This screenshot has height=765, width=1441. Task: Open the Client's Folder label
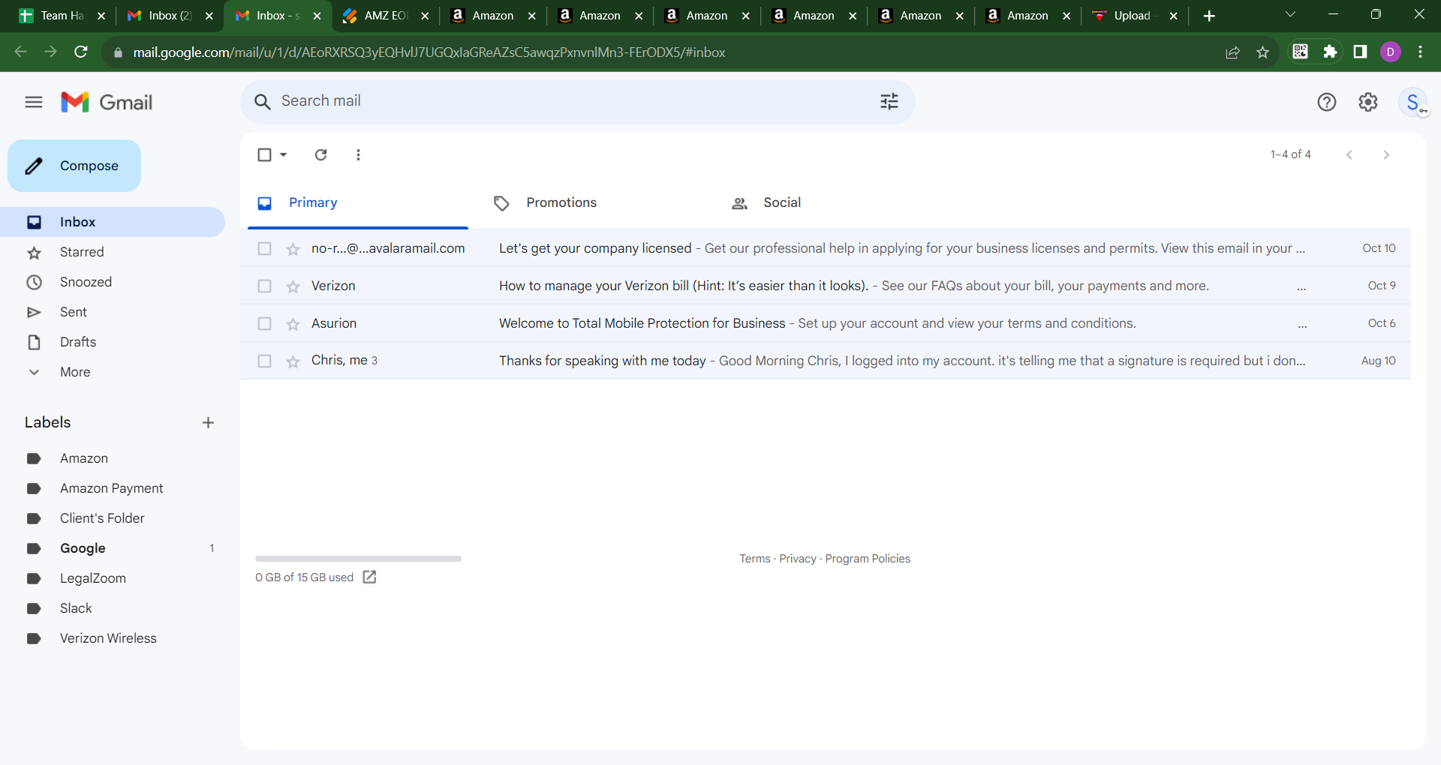point(102,518)
